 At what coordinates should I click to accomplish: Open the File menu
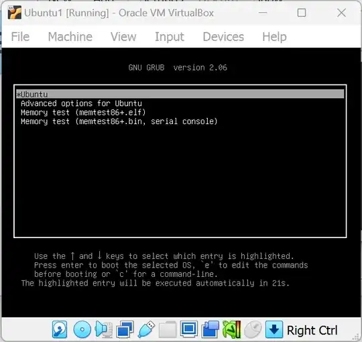point(20,37)
